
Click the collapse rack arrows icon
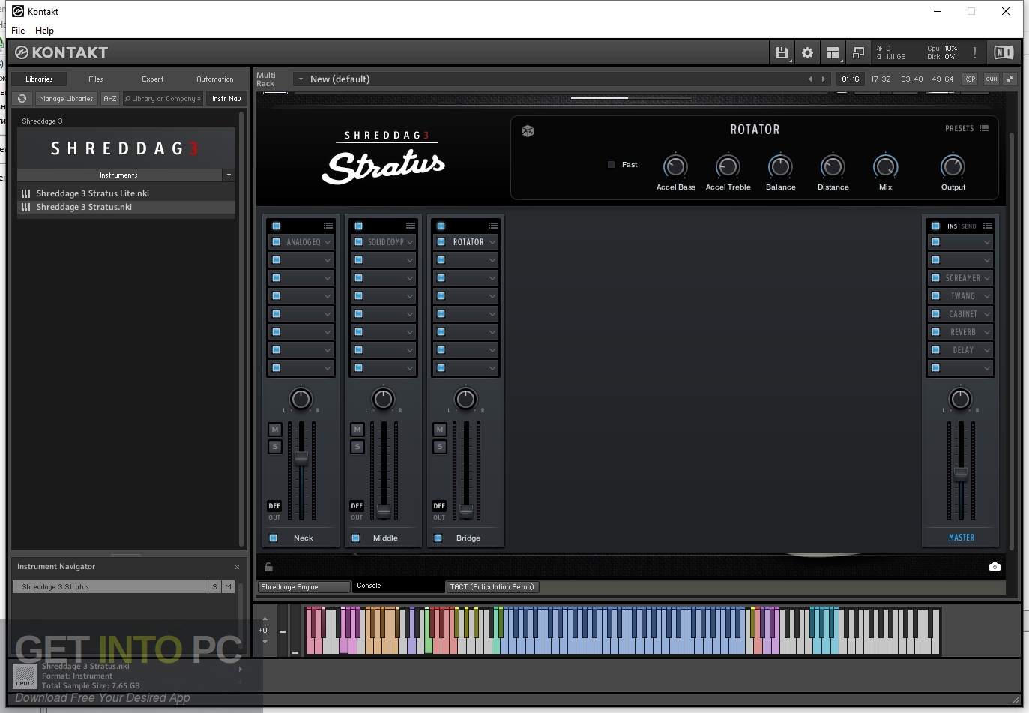coord(1010,79)
